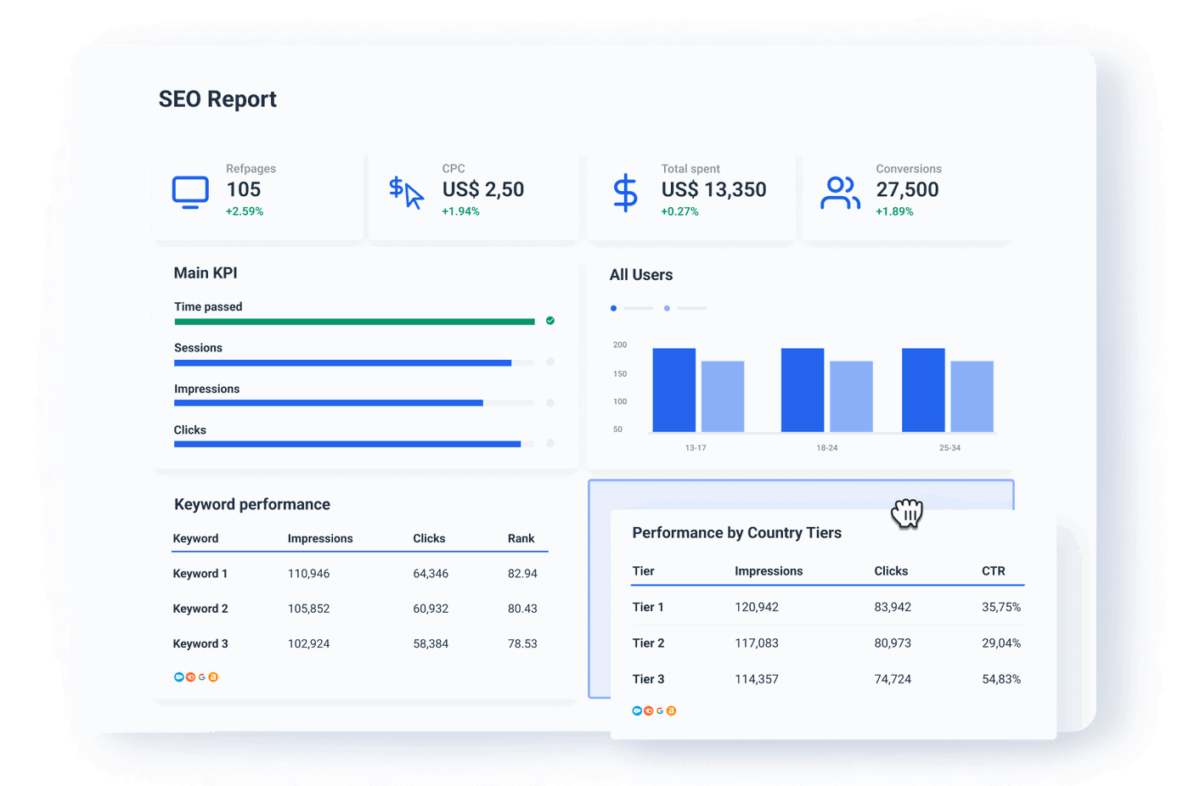Open the Keyword 1 row details

pyautogui.click(x=200, y=574)
